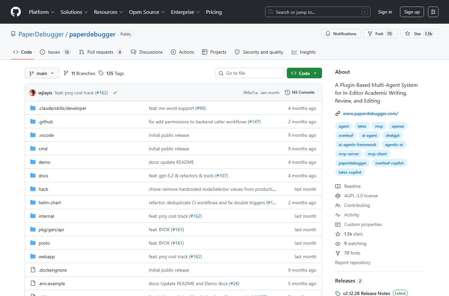
Task: Open the Platform dropdown menu
Action: pos(42,12)
